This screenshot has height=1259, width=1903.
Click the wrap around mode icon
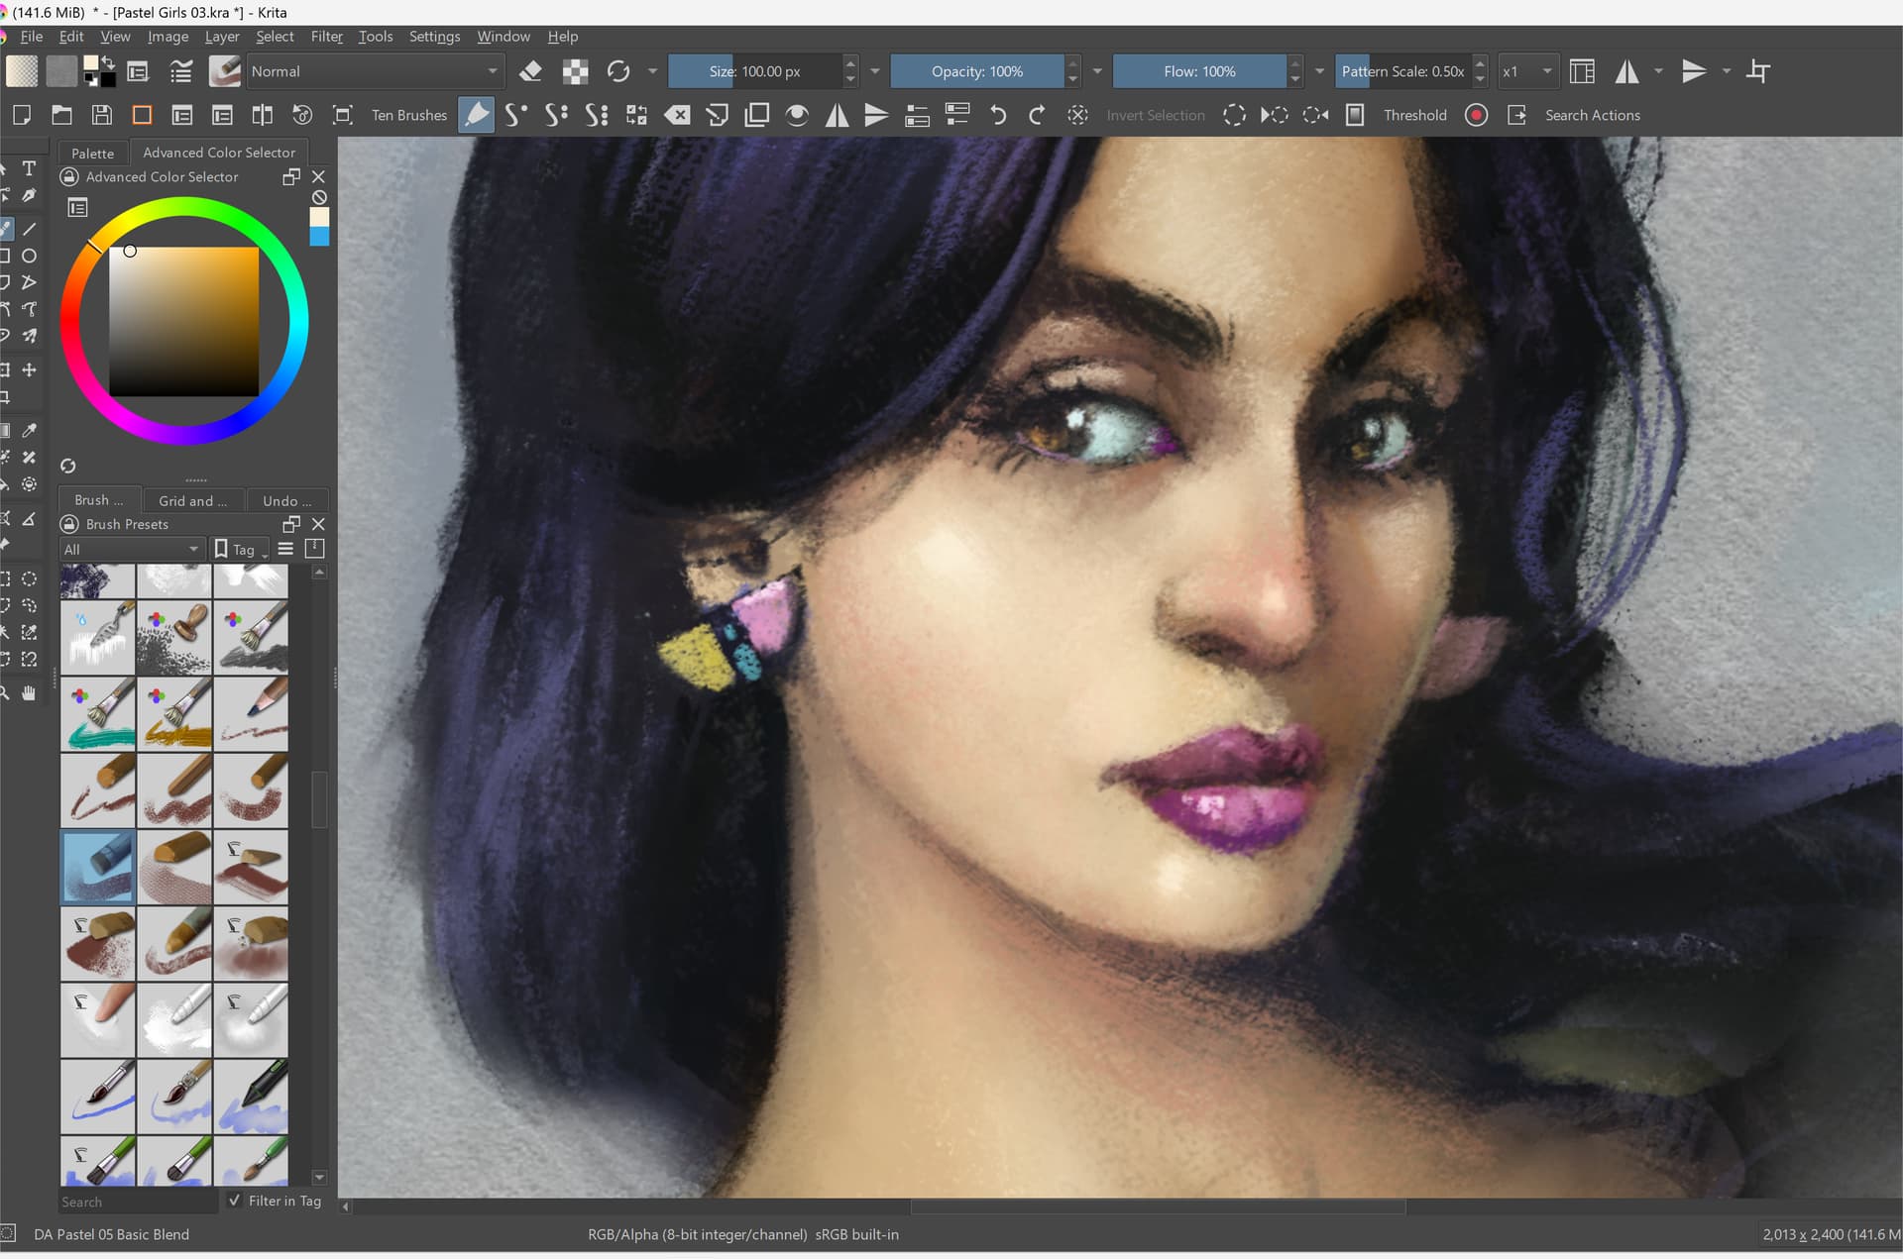pyautogui.click(x=1758, y=71)
